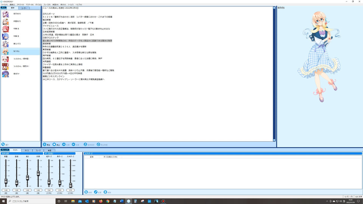Screen dimensions: 363x204
Task: Switch to the ユーザー voice tab
Action: click(24, 8)
